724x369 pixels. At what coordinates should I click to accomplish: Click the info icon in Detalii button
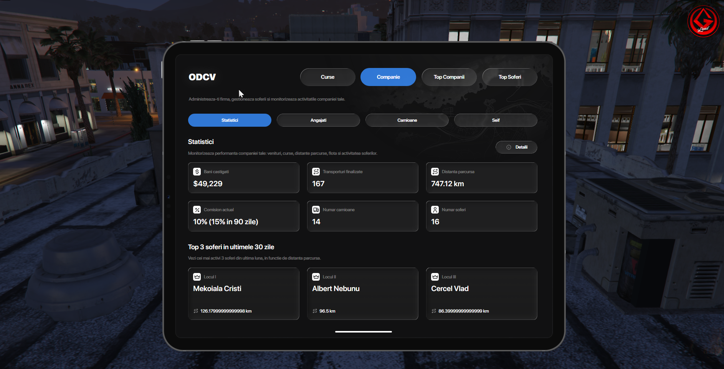(x=509, y=147)
